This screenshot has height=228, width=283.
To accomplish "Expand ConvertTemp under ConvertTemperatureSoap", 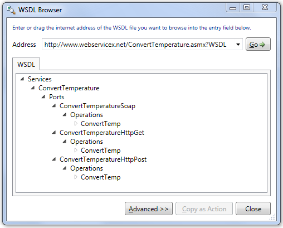I will (x=76, y=124).
